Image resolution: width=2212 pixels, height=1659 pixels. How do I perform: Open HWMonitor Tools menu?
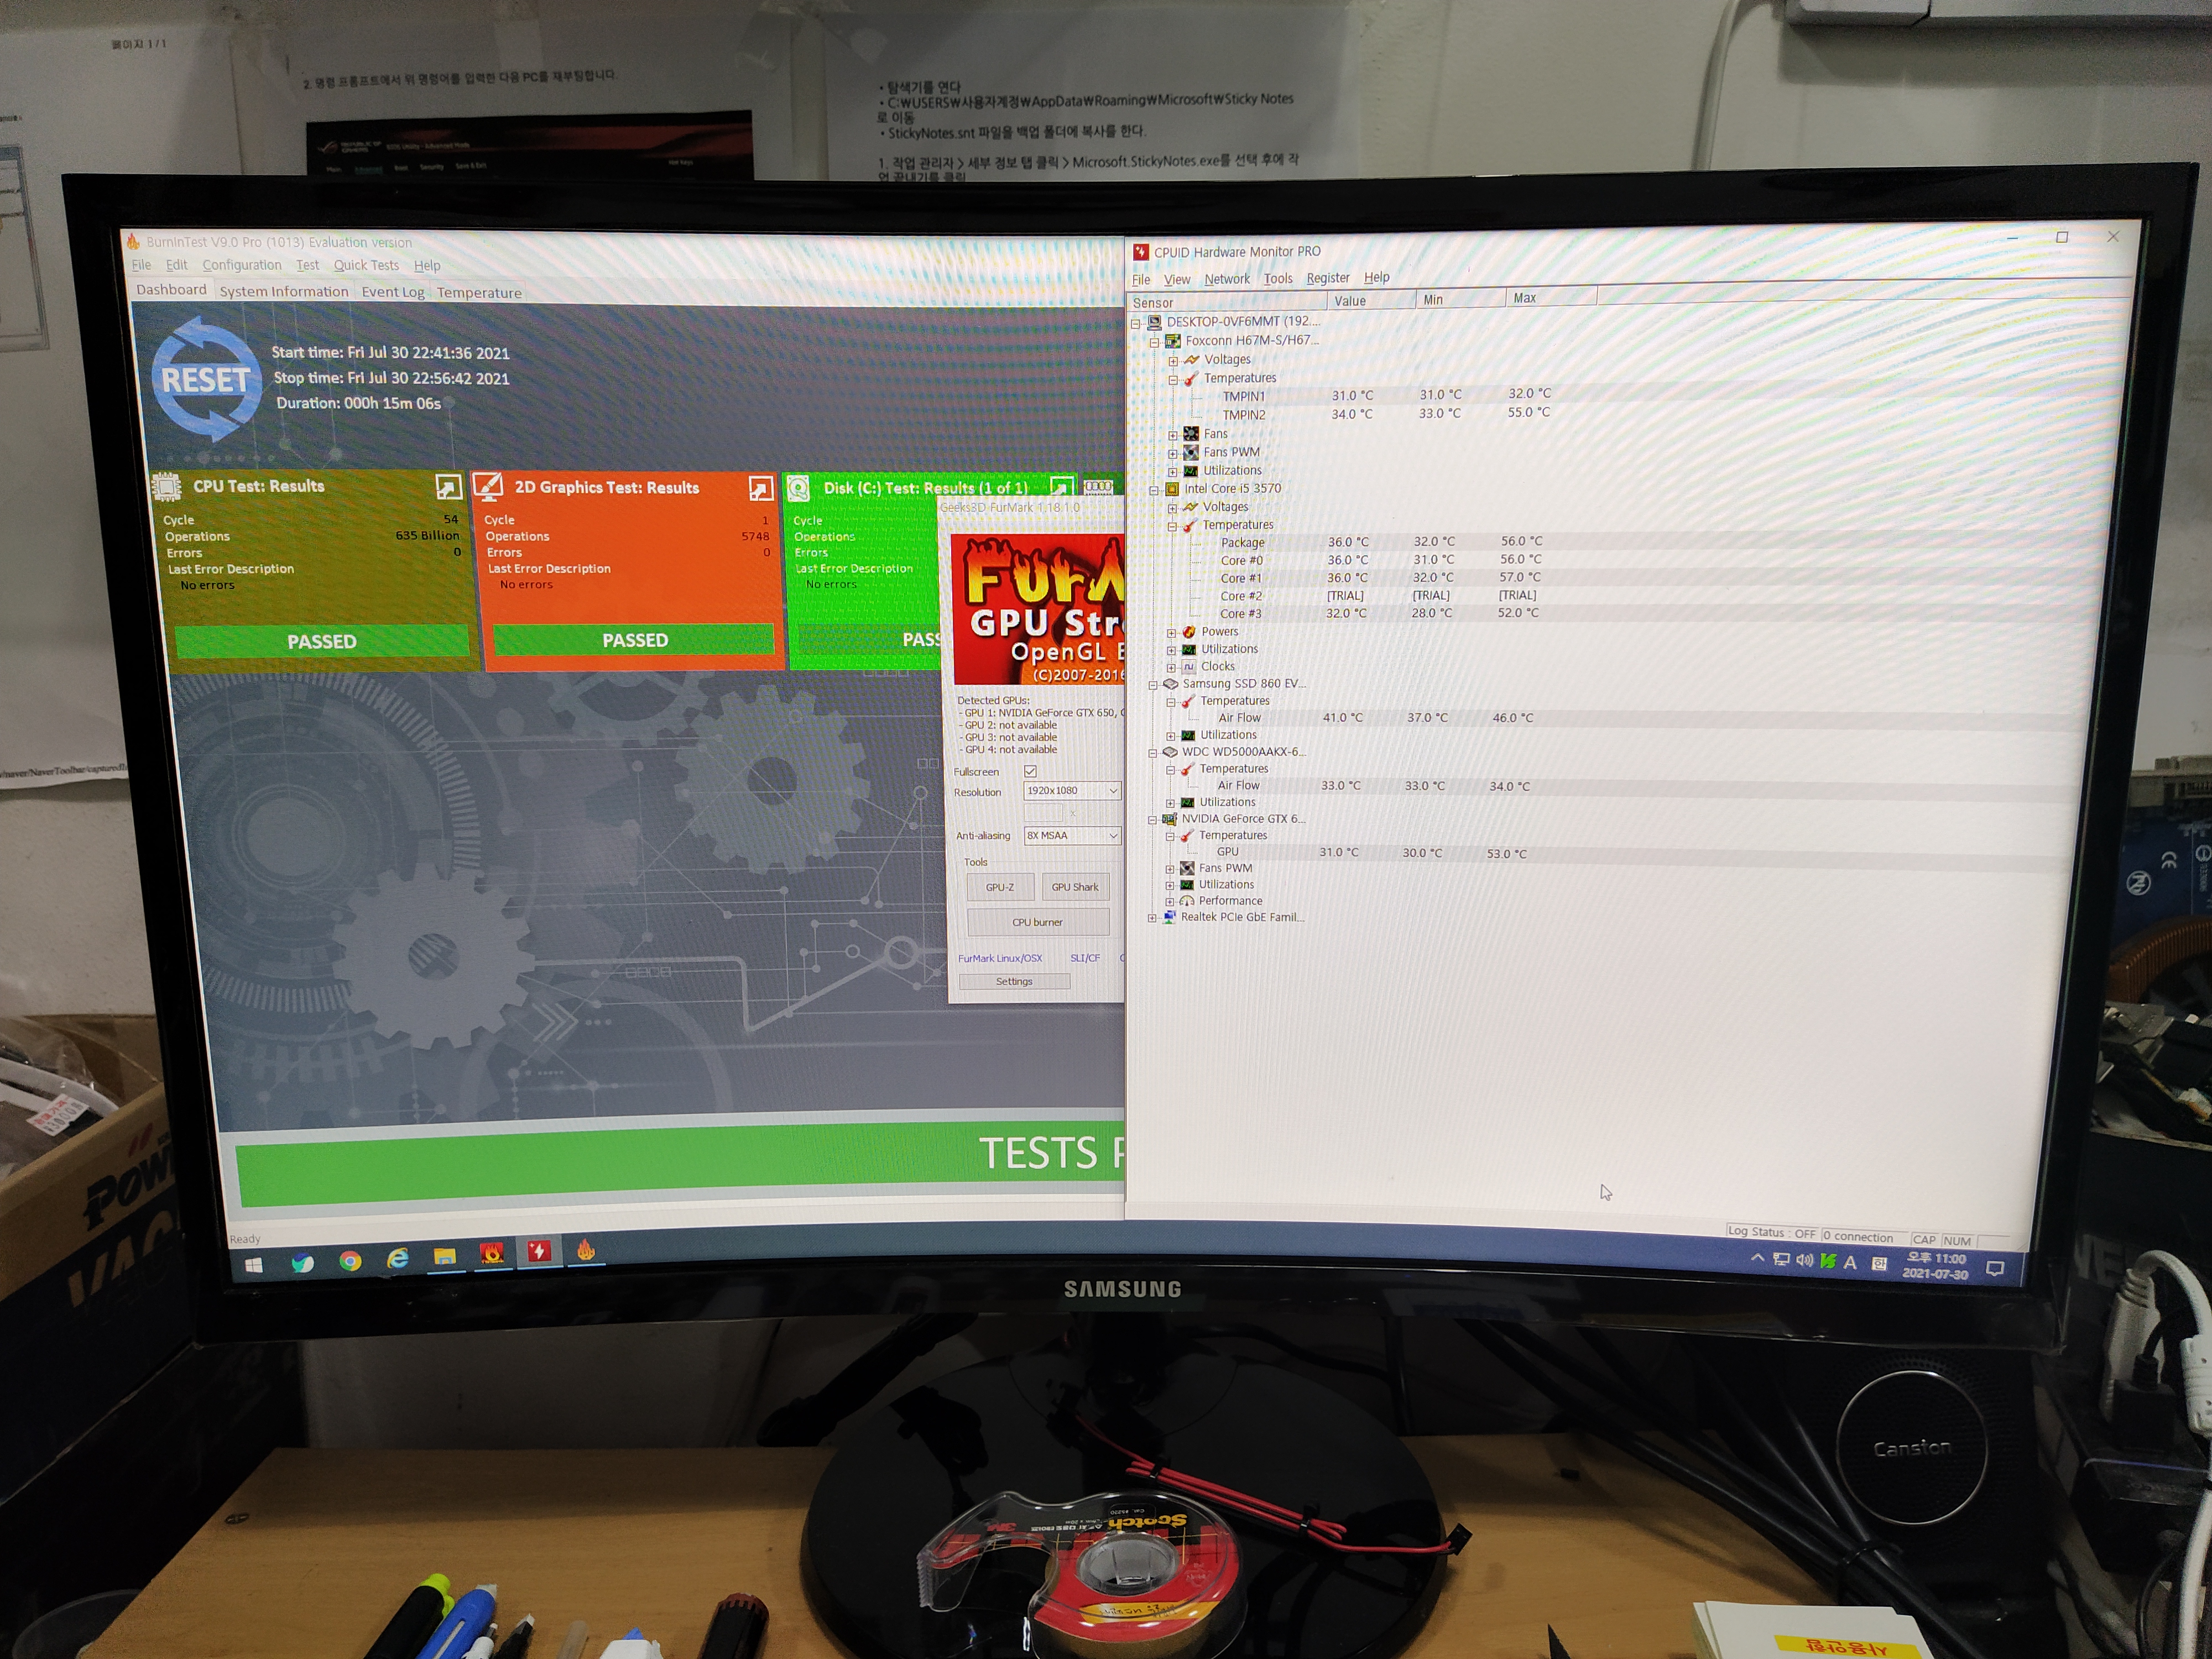click(1278, 279)
